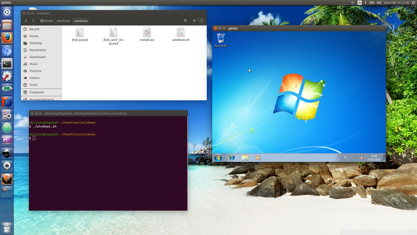Screen dimensions: 417x235
Task: Open the system gear session menu
Action: (412, 3)
